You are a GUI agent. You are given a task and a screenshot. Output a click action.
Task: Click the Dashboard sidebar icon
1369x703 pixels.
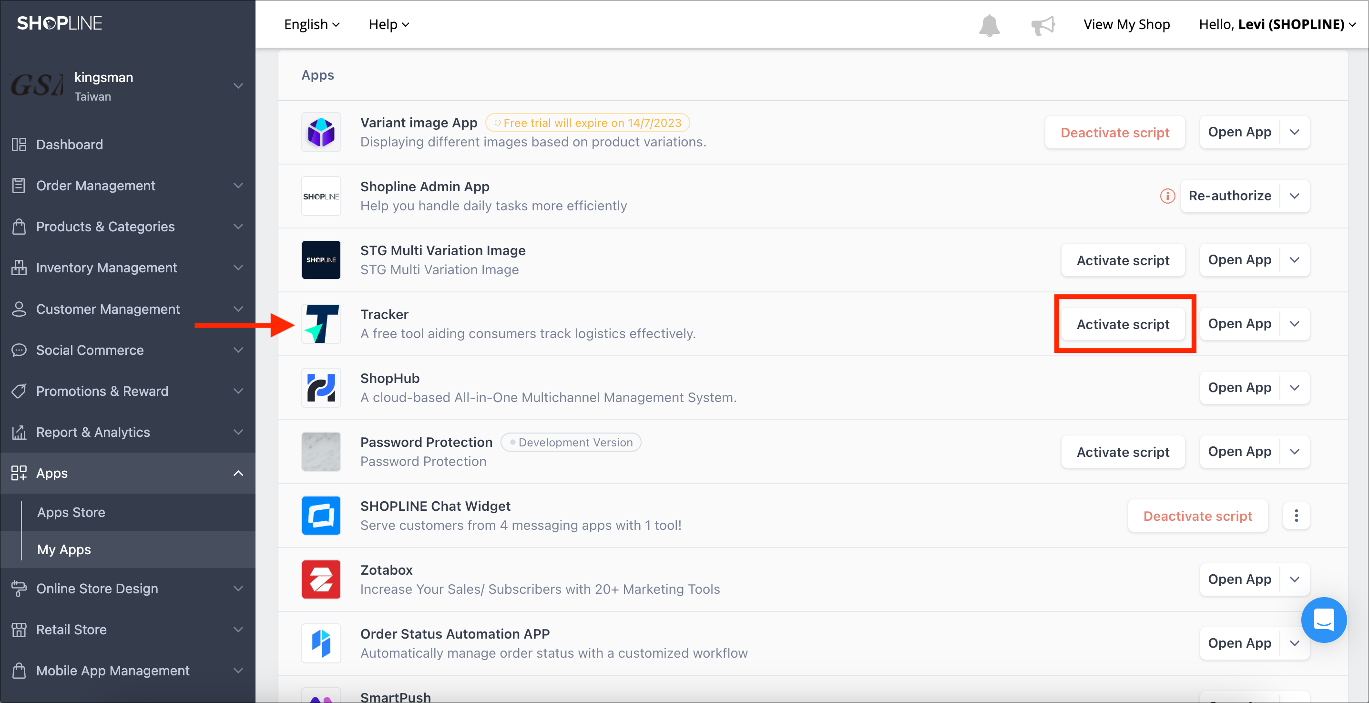click(x=19, y=144)
